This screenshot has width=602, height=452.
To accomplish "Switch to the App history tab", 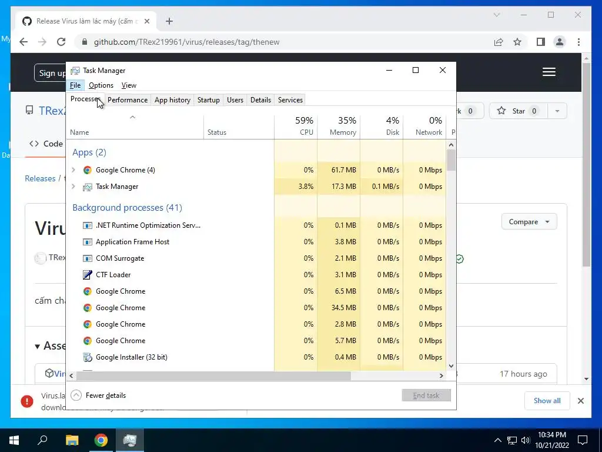I will click(172, 100).
